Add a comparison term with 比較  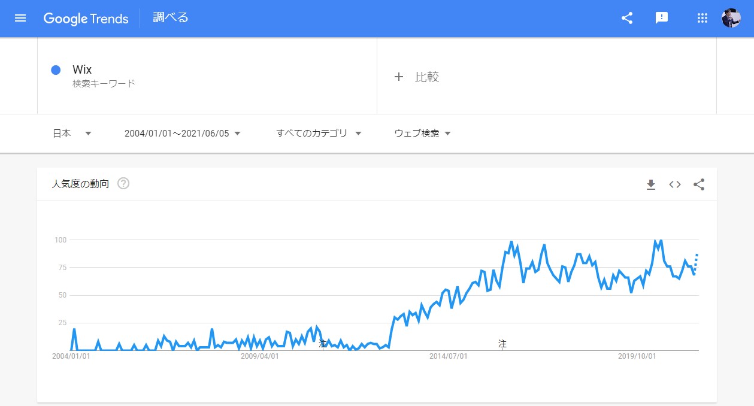(417, 77)
